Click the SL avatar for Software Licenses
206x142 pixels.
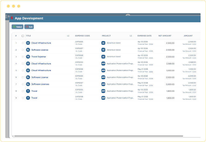point(28,84)
